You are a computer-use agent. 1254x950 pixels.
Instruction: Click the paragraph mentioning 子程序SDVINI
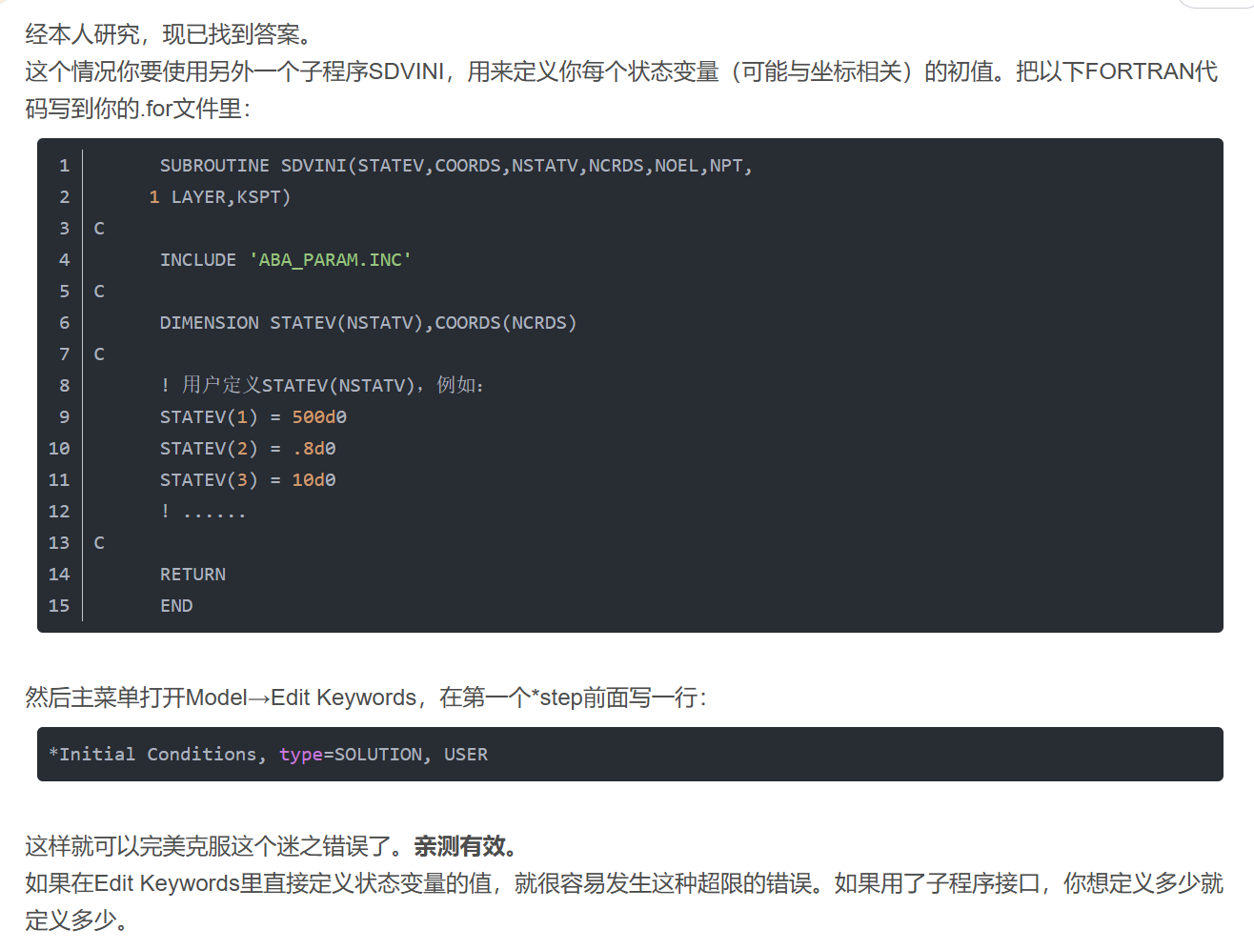[621, 91]
